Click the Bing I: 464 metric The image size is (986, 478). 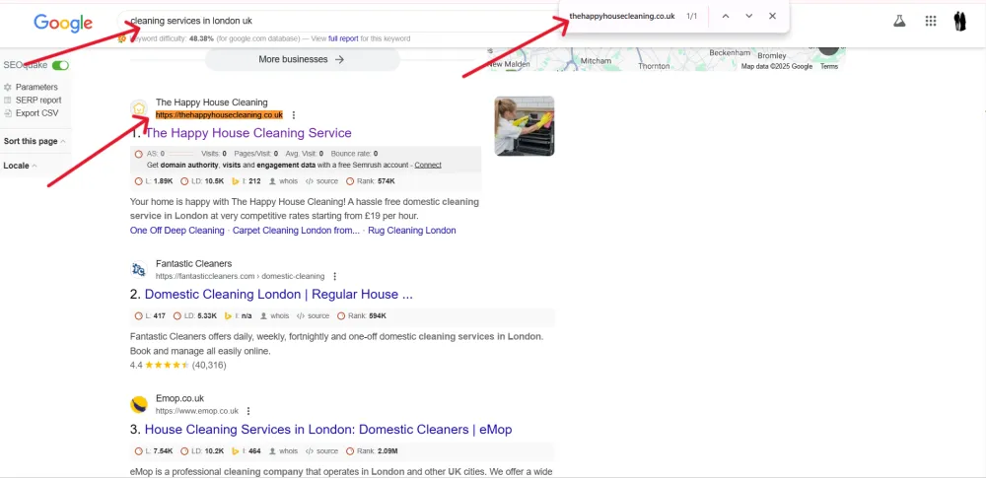246,451
